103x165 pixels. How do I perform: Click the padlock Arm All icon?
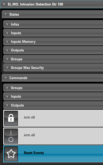coord(11,118)
